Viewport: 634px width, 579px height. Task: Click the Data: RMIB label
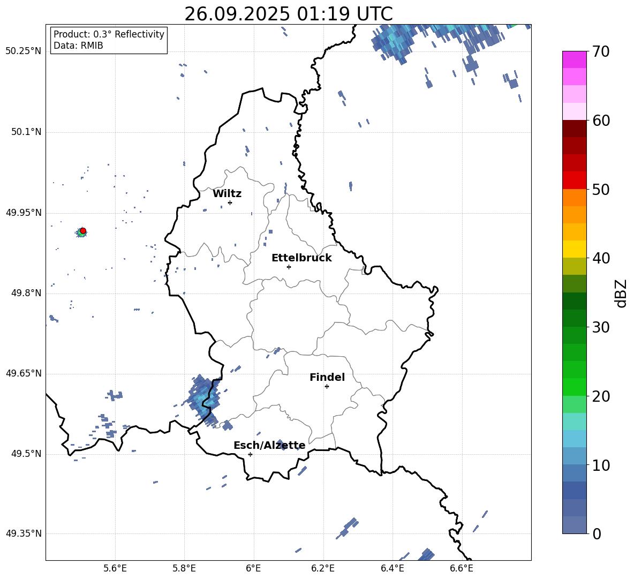pyautogui.click(x=78, y=46)
